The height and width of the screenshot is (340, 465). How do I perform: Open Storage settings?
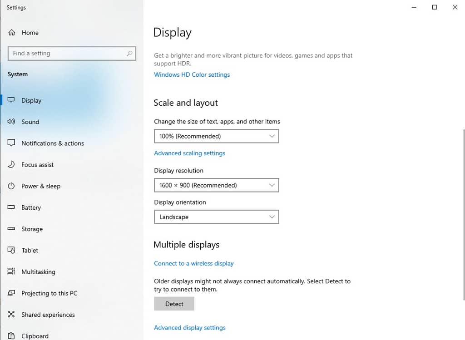(32, 229)
